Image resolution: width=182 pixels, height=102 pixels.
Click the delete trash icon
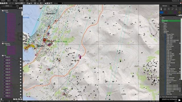click(1, 99)
